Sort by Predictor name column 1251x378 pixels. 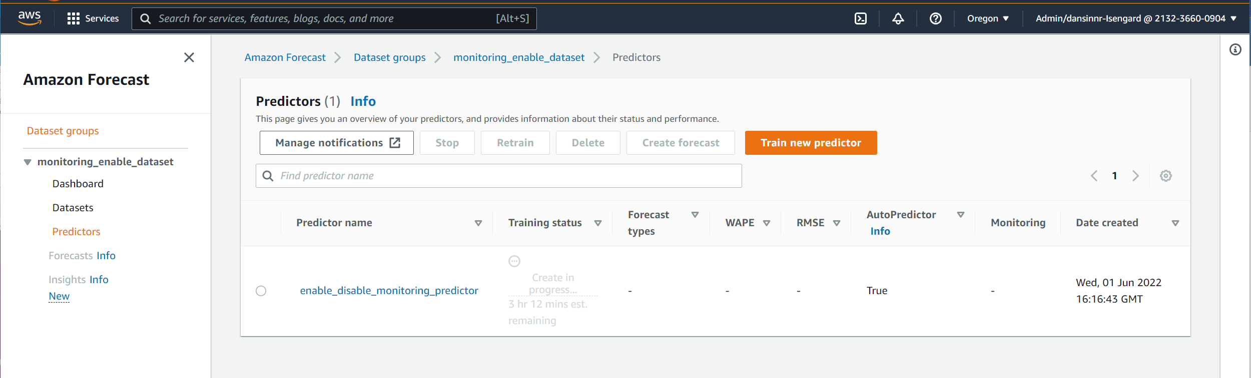[478, 223]
